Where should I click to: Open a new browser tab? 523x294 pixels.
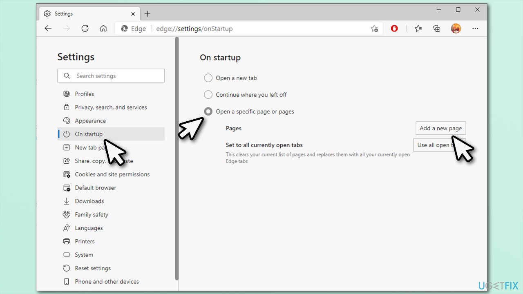[147, 13]
